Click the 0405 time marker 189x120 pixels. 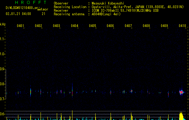click(x=93, y=26)
